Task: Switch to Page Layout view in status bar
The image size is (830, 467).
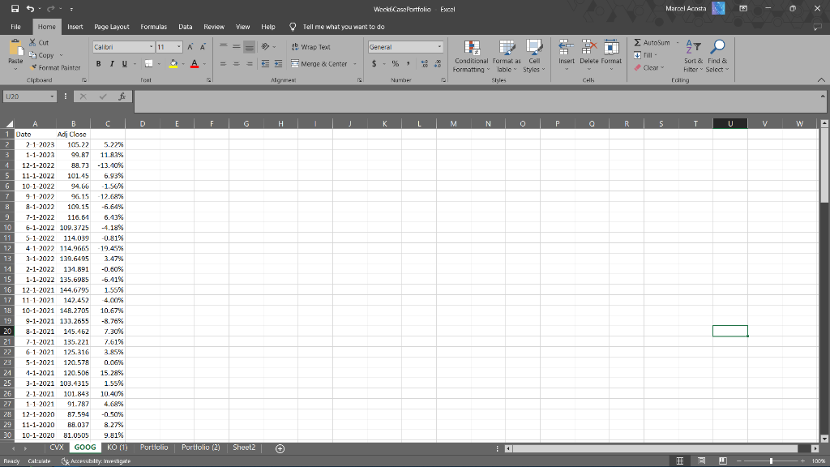Action: pos(701,461)
